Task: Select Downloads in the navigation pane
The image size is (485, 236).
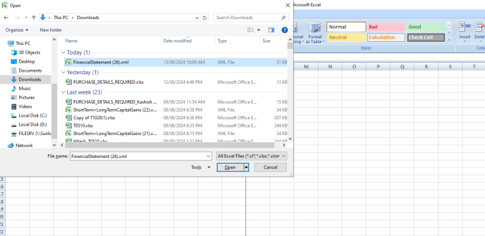Action: (30, 79)
